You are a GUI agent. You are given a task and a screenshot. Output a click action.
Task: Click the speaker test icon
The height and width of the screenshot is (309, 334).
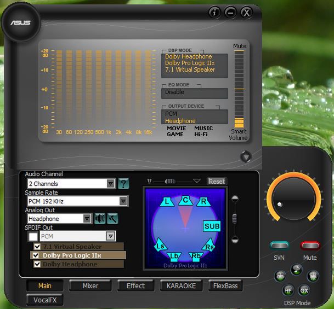tap(100, 219)
